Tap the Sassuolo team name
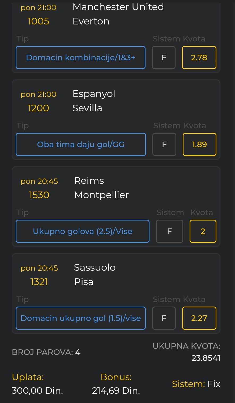Viewport: 235px width, 403px height. click(x=95, y=268)
